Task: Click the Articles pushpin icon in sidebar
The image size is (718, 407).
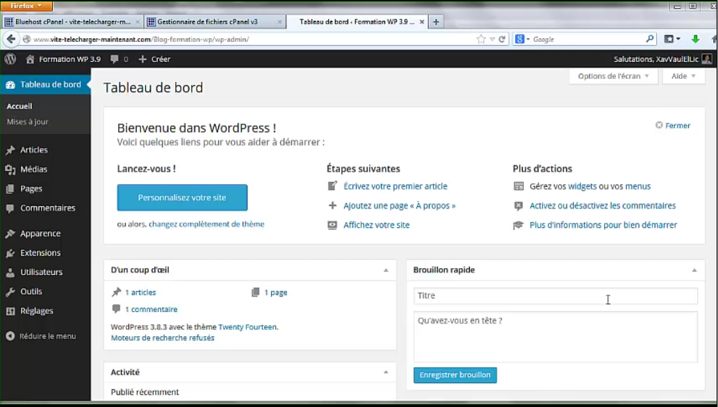Action: [10, 150]
